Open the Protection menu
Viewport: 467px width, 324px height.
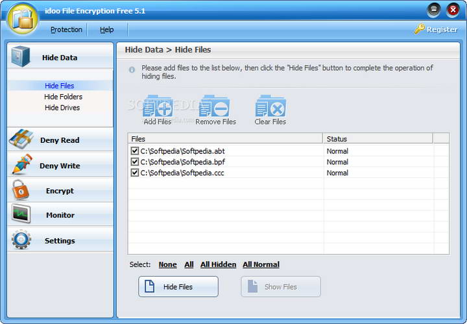66,29
